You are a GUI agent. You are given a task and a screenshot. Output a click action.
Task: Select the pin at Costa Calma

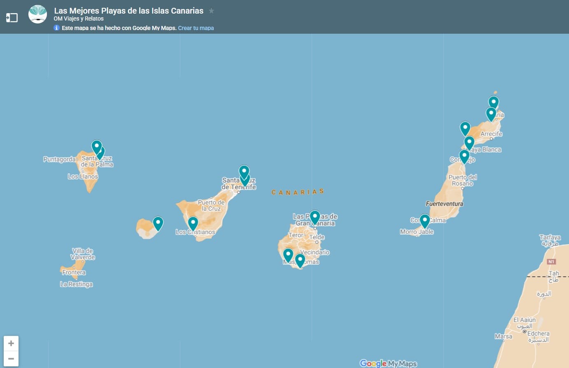pyautogui.click(x=424, y=221)
